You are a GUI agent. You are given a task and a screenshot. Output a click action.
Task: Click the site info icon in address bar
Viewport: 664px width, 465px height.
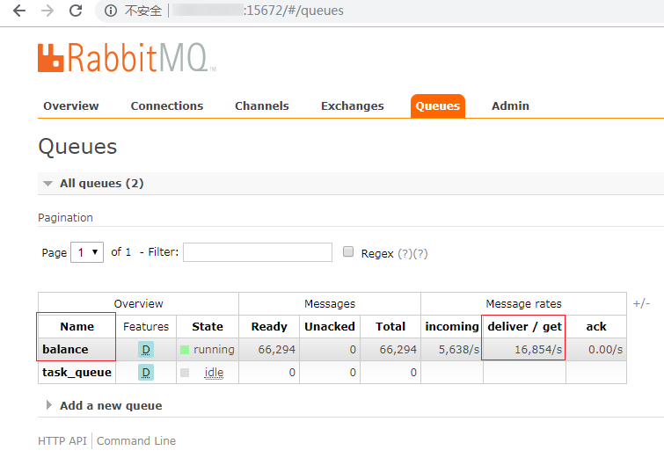[x=111, y=11]
